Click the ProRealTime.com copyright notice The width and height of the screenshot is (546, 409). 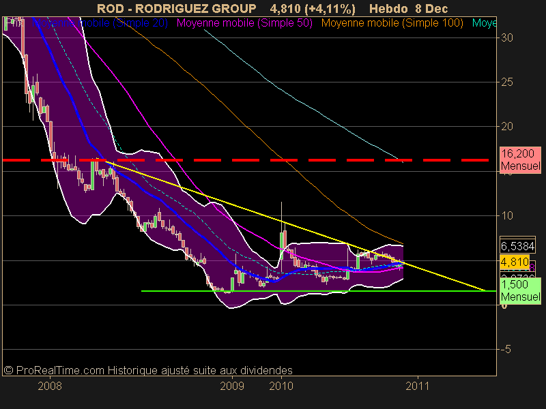148,370
